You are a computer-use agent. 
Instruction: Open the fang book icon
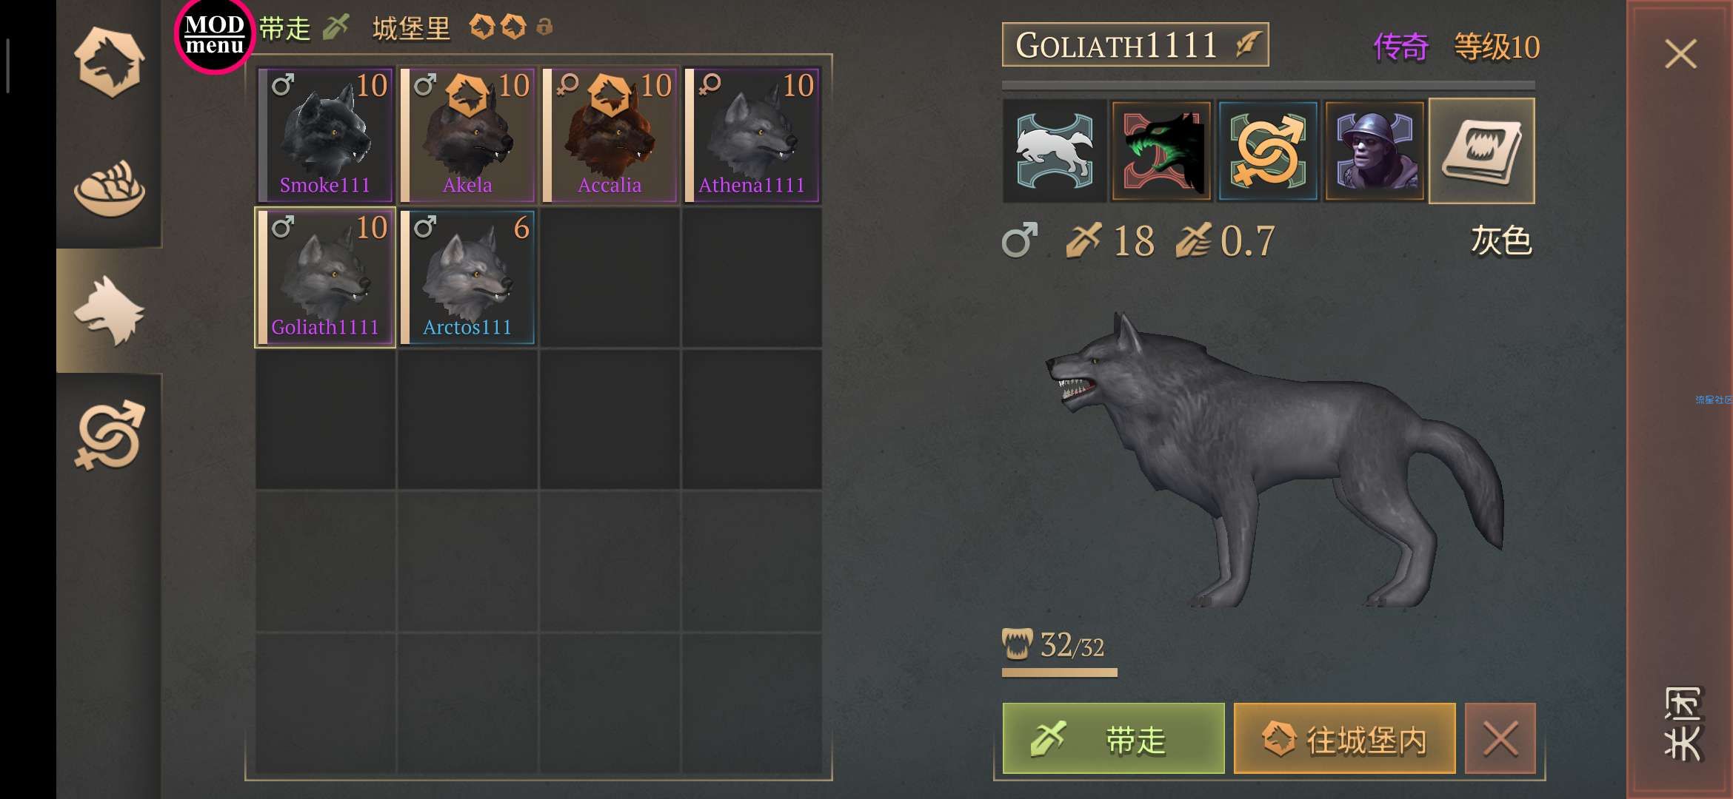tap(1481, 151)
